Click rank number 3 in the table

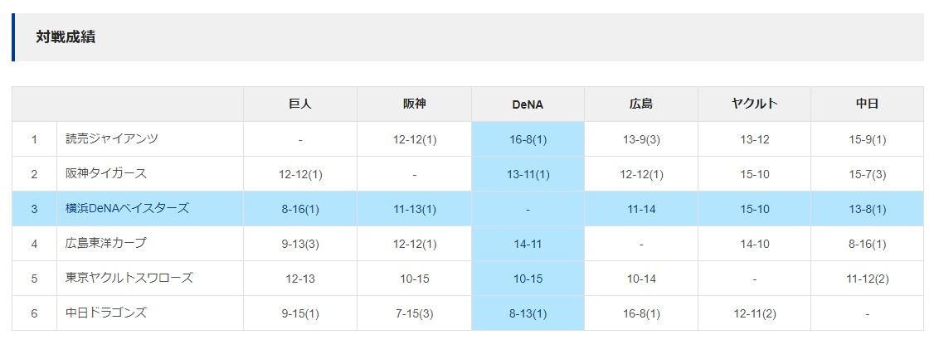pyautogui.click(x=34, y=209)
